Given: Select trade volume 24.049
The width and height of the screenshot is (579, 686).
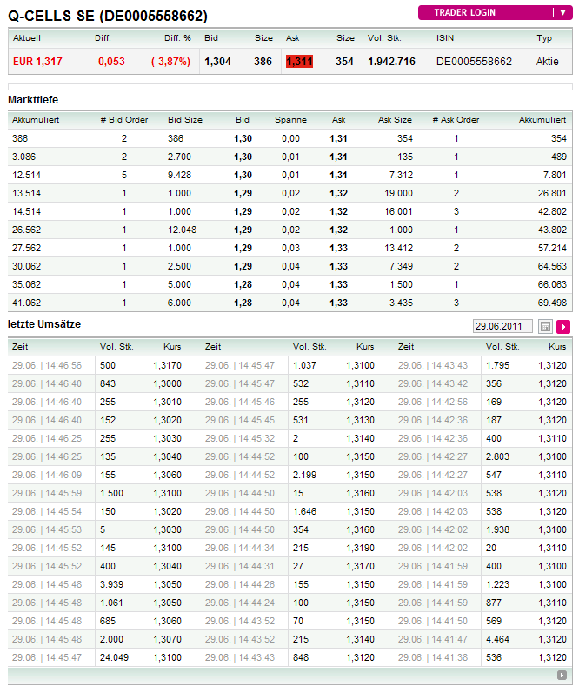Looking at the screenshot, I should coord(114,657).
